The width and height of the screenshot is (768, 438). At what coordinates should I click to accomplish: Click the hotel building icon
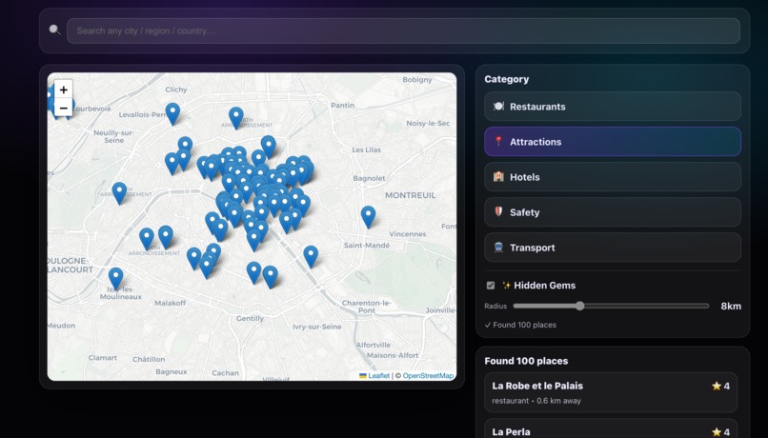point(498,177)
